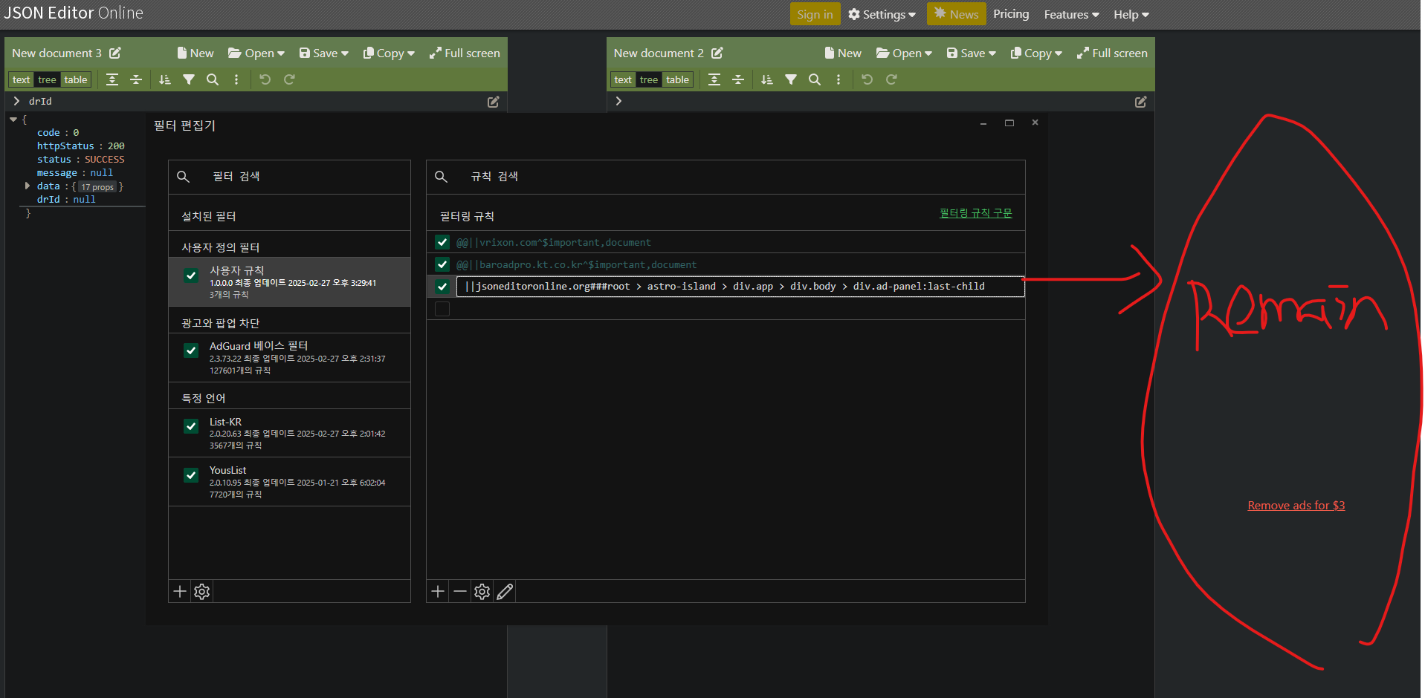This screenshot has height=698, width=1425.
Task: Open Save dropdown in New document 2
Action: click(972, 53)
